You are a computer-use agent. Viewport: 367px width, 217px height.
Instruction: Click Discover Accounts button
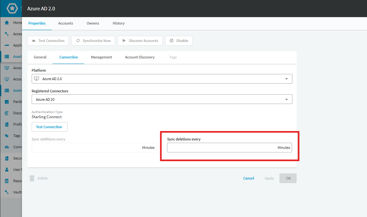(140, 41)
